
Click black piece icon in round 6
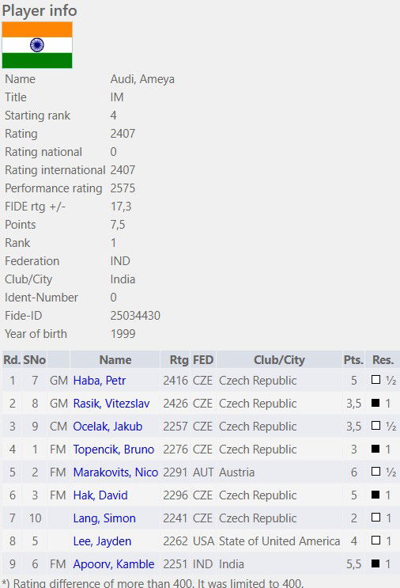(x=375, y=495)
